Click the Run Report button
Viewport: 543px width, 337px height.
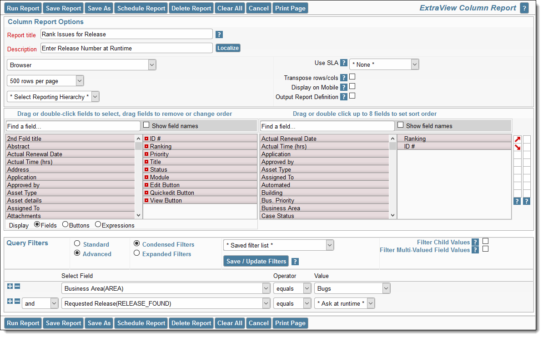point(23,8)
